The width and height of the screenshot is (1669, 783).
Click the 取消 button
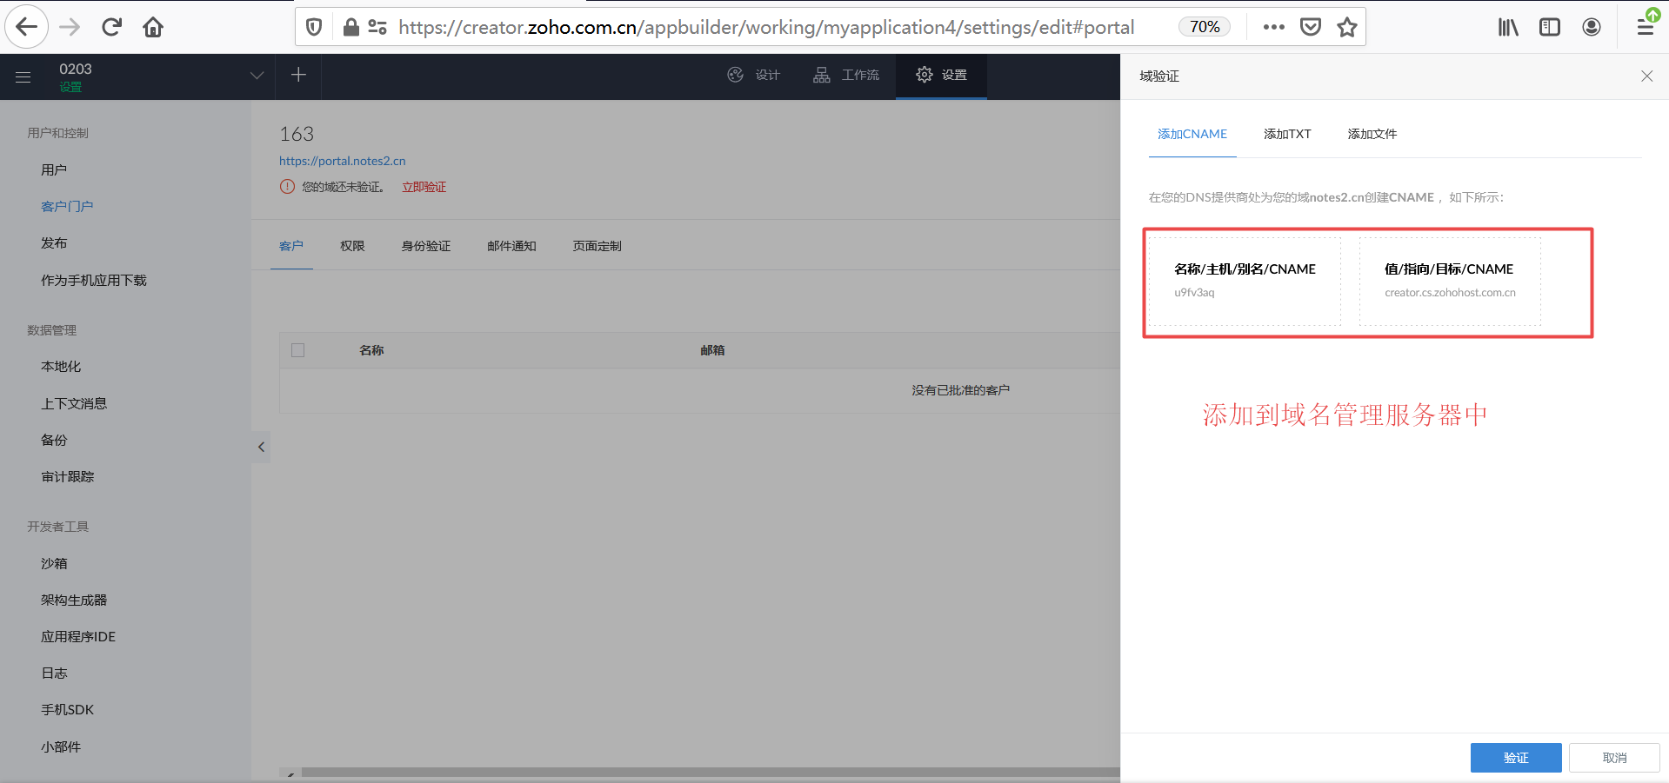click(x=1614, y=758)
